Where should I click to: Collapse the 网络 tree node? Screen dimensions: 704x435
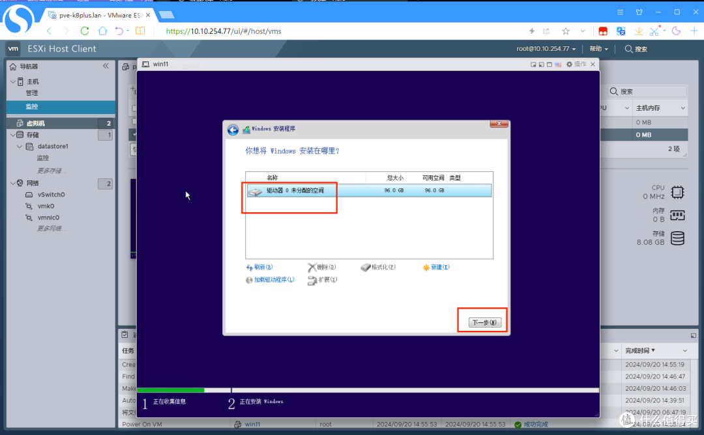coord(13,183)
